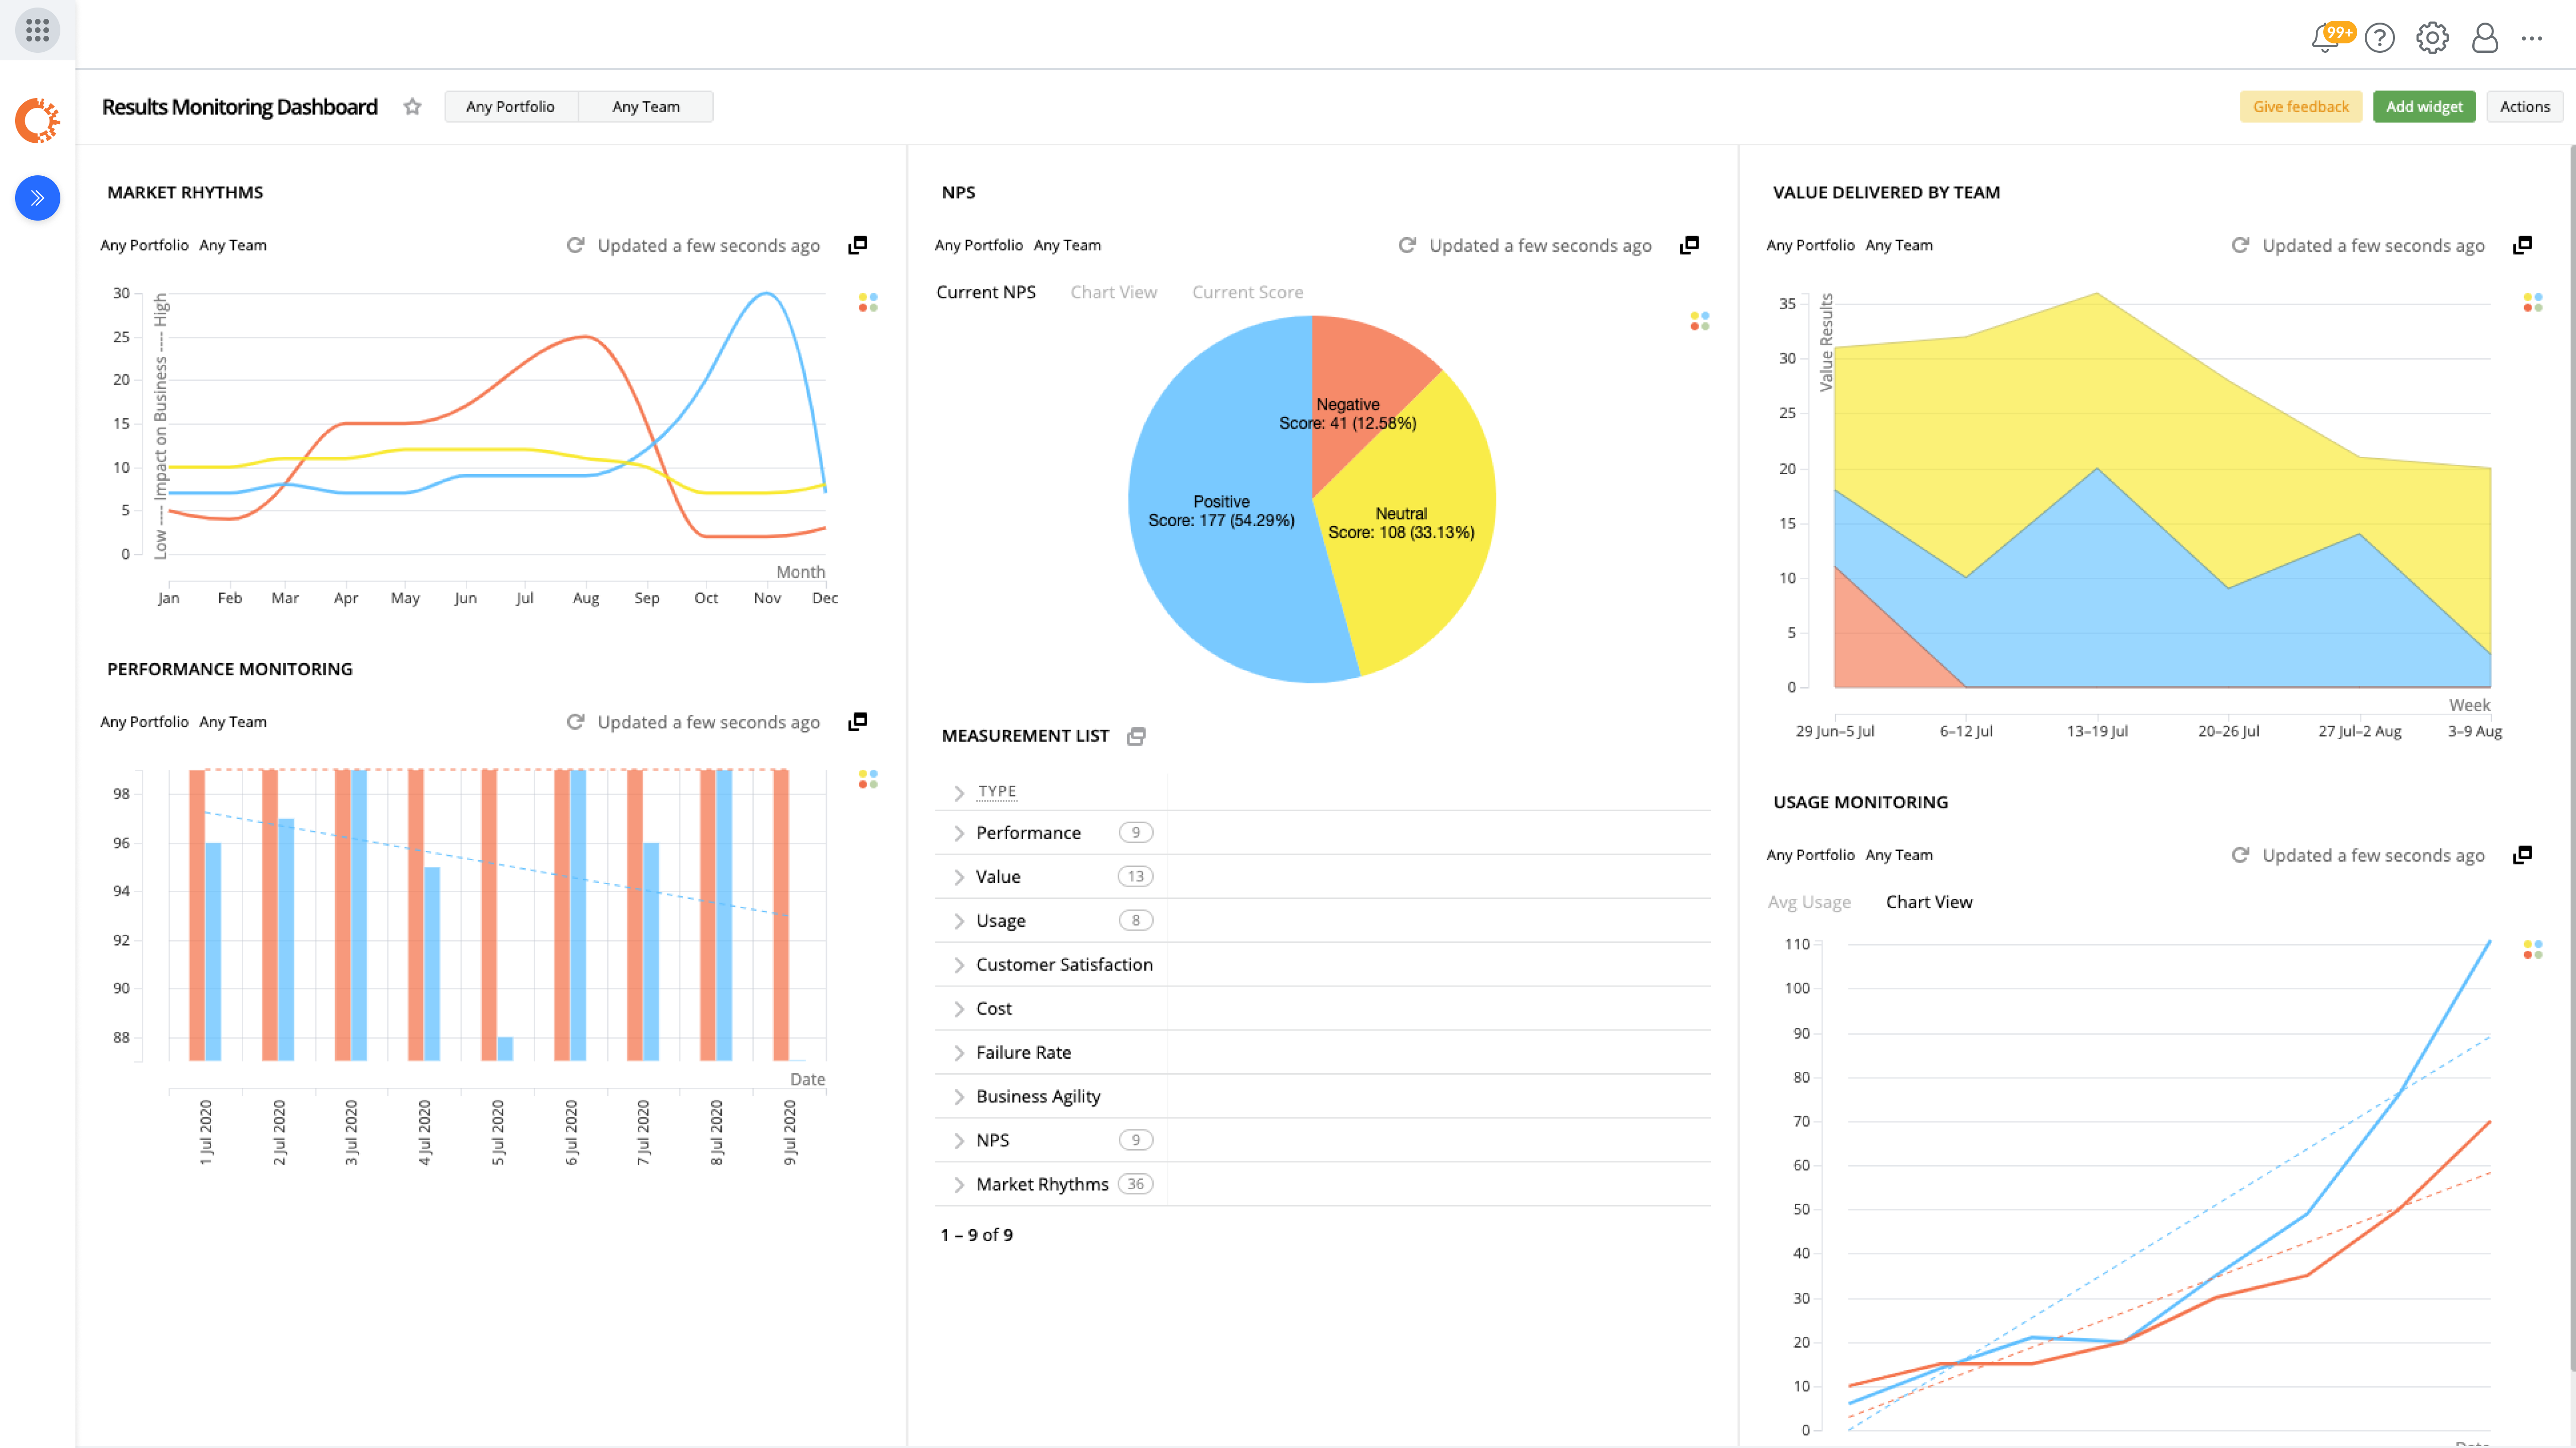Expand the Performance measurement row
The height and width of the screenshot is (1448, 2576).
959,833
